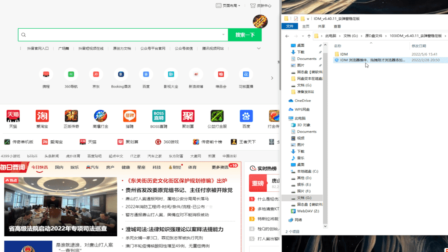Click the 修改日期 column header

(419, 46)
